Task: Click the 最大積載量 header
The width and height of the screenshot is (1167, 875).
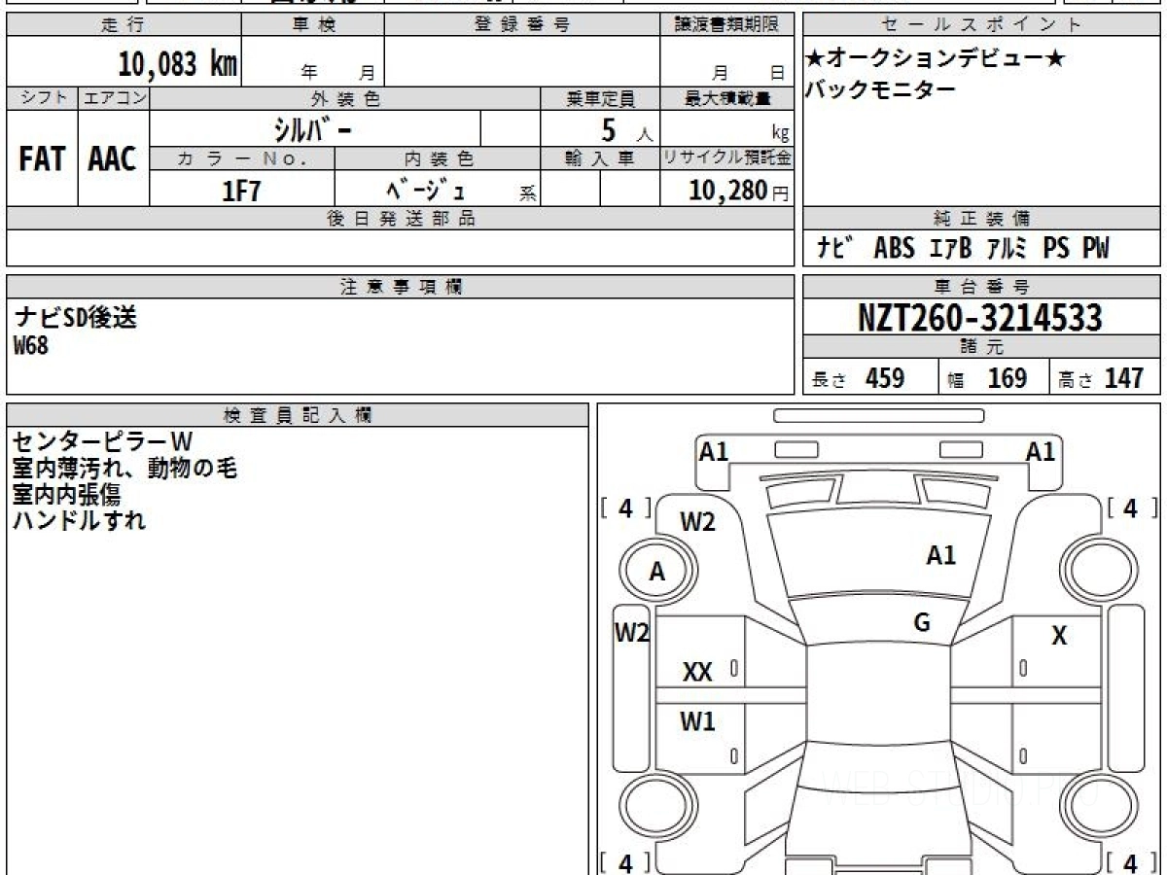Action: 728,98
